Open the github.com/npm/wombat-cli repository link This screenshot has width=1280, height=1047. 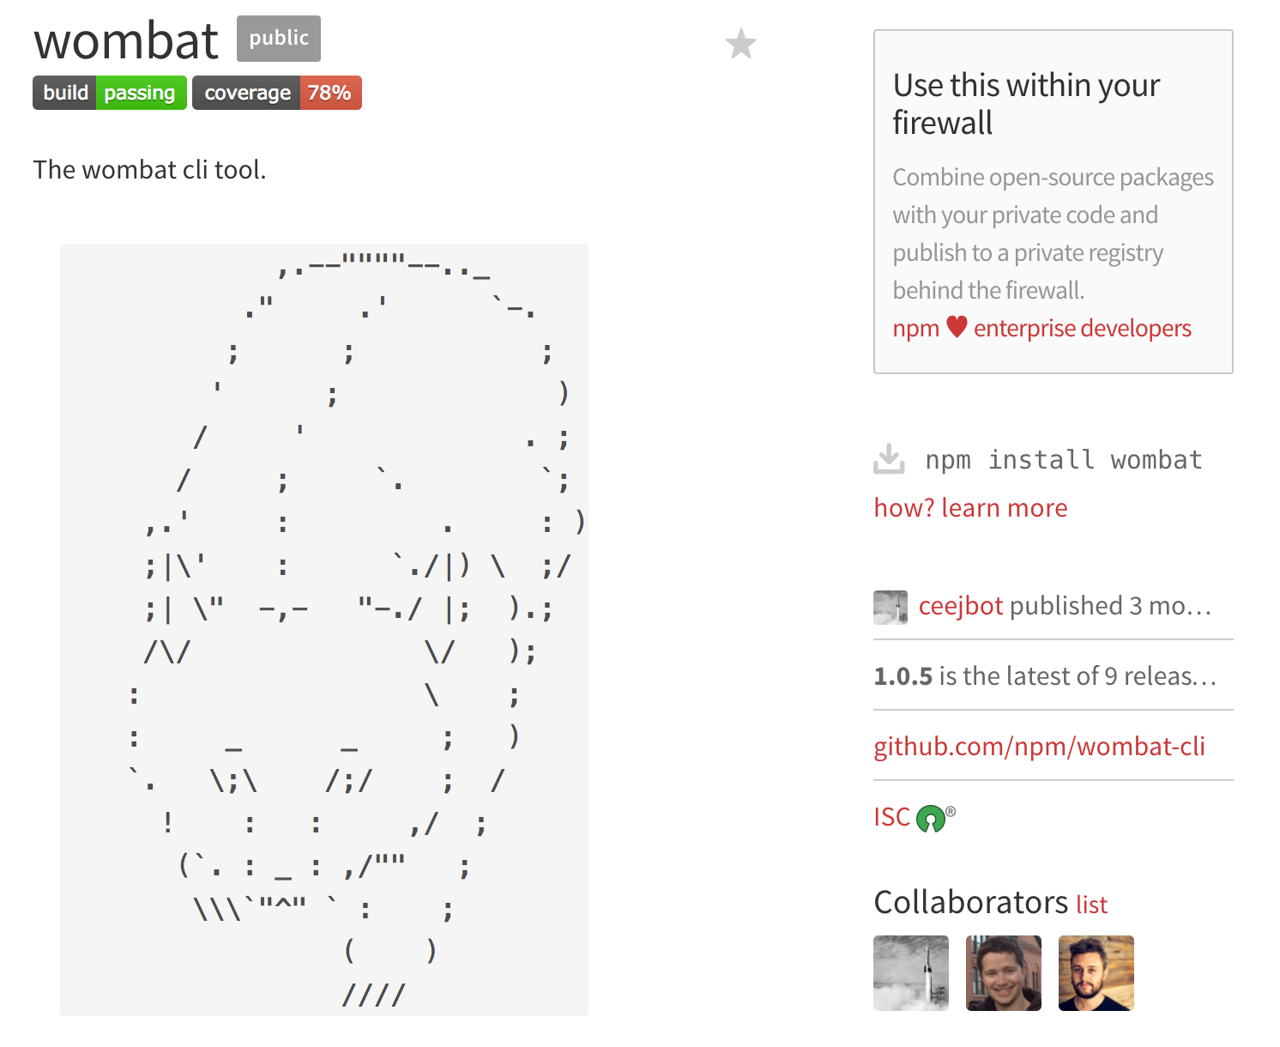[x=1039, y=747]
